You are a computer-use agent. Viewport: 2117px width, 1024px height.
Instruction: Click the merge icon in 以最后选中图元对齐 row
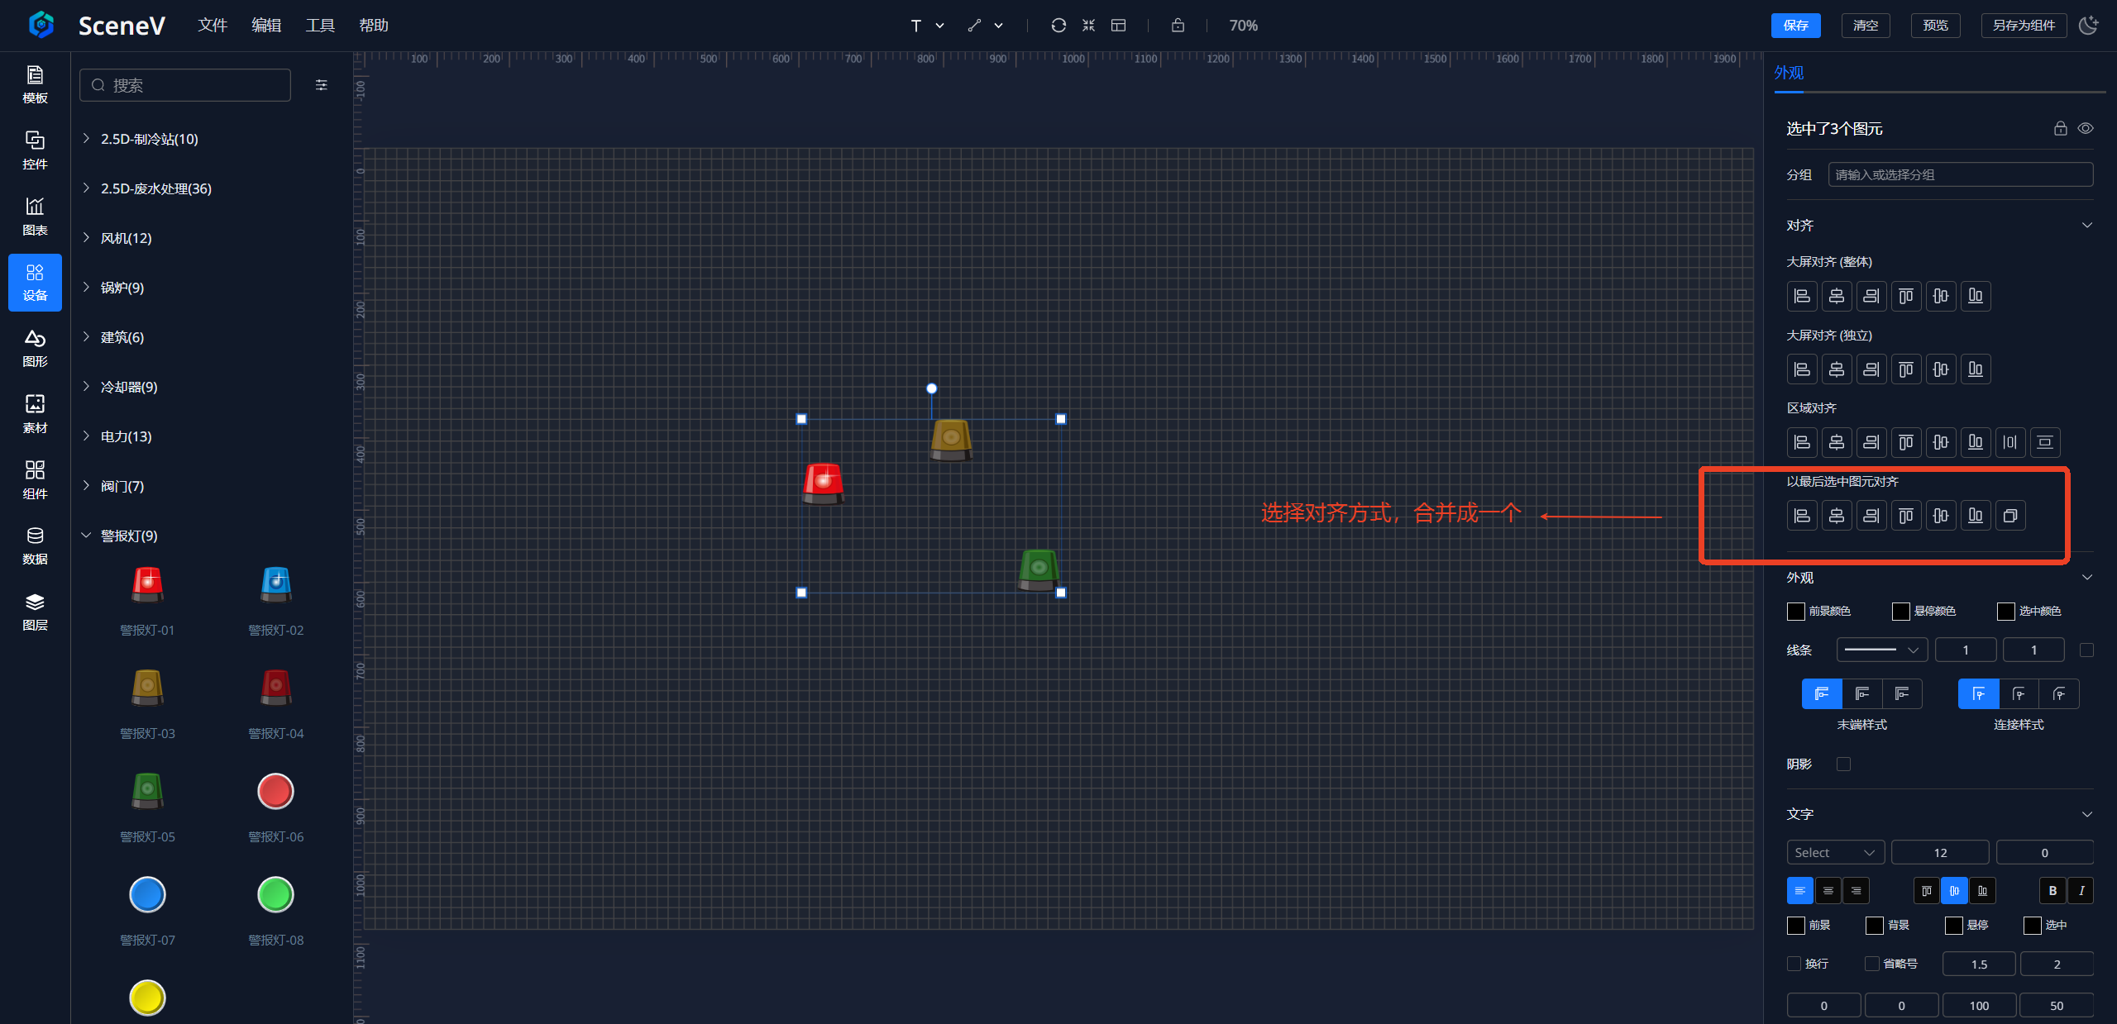[x=2009, y=516]
